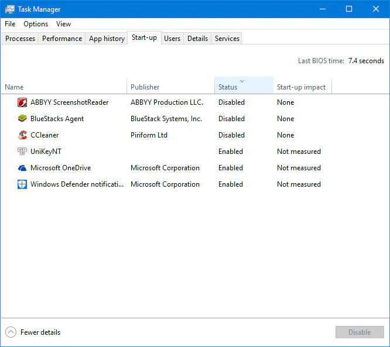Image resolution: width=390 pixels, height=347 pixels.
Task: Open the View menu
Action: (63, 24)
